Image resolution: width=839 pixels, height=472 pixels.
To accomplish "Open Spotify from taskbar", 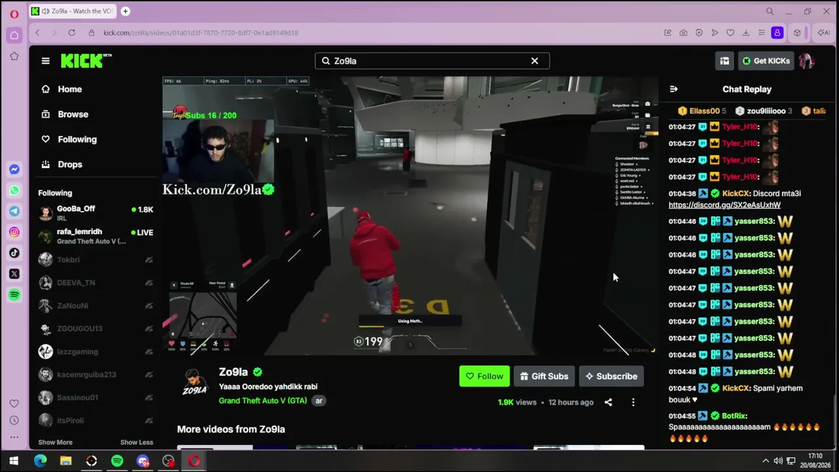I will tap(117, 461).
